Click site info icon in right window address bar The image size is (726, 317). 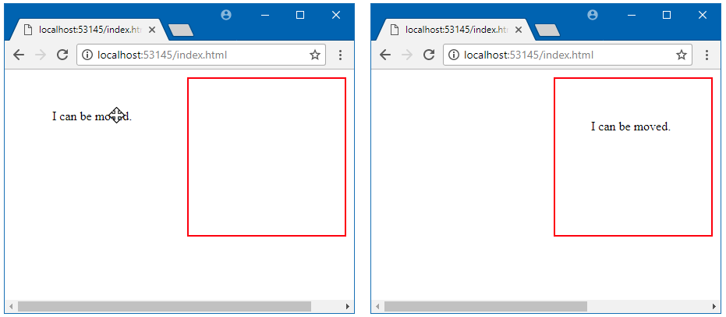click(453, 55)
